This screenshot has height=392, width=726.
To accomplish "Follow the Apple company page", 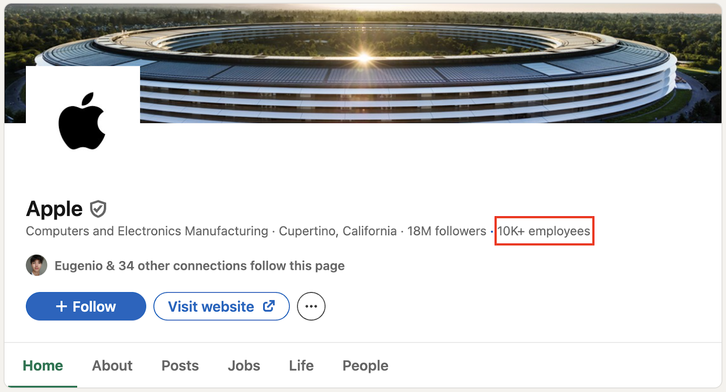I will point(86,307).
